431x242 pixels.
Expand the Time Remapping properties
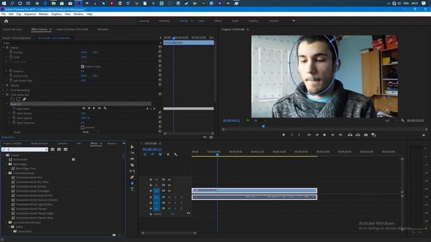tap(3, 90)
